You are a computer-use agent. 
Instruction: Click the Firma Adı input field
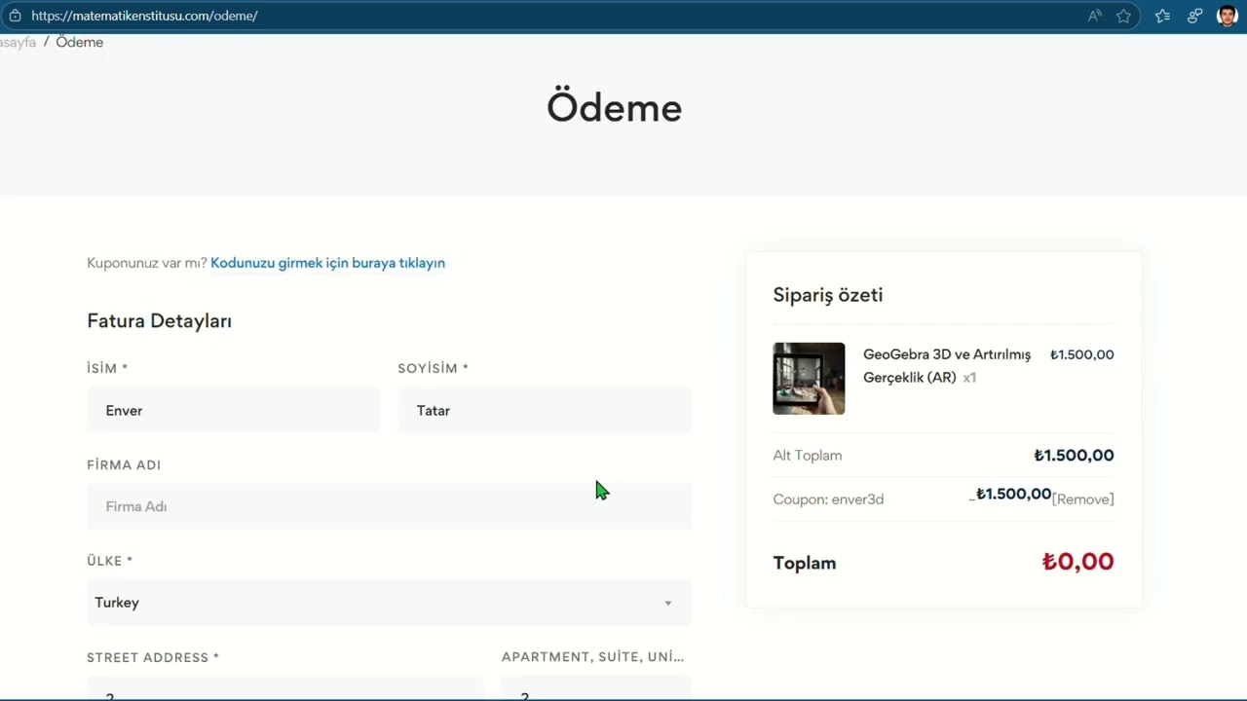click(389, 506)
